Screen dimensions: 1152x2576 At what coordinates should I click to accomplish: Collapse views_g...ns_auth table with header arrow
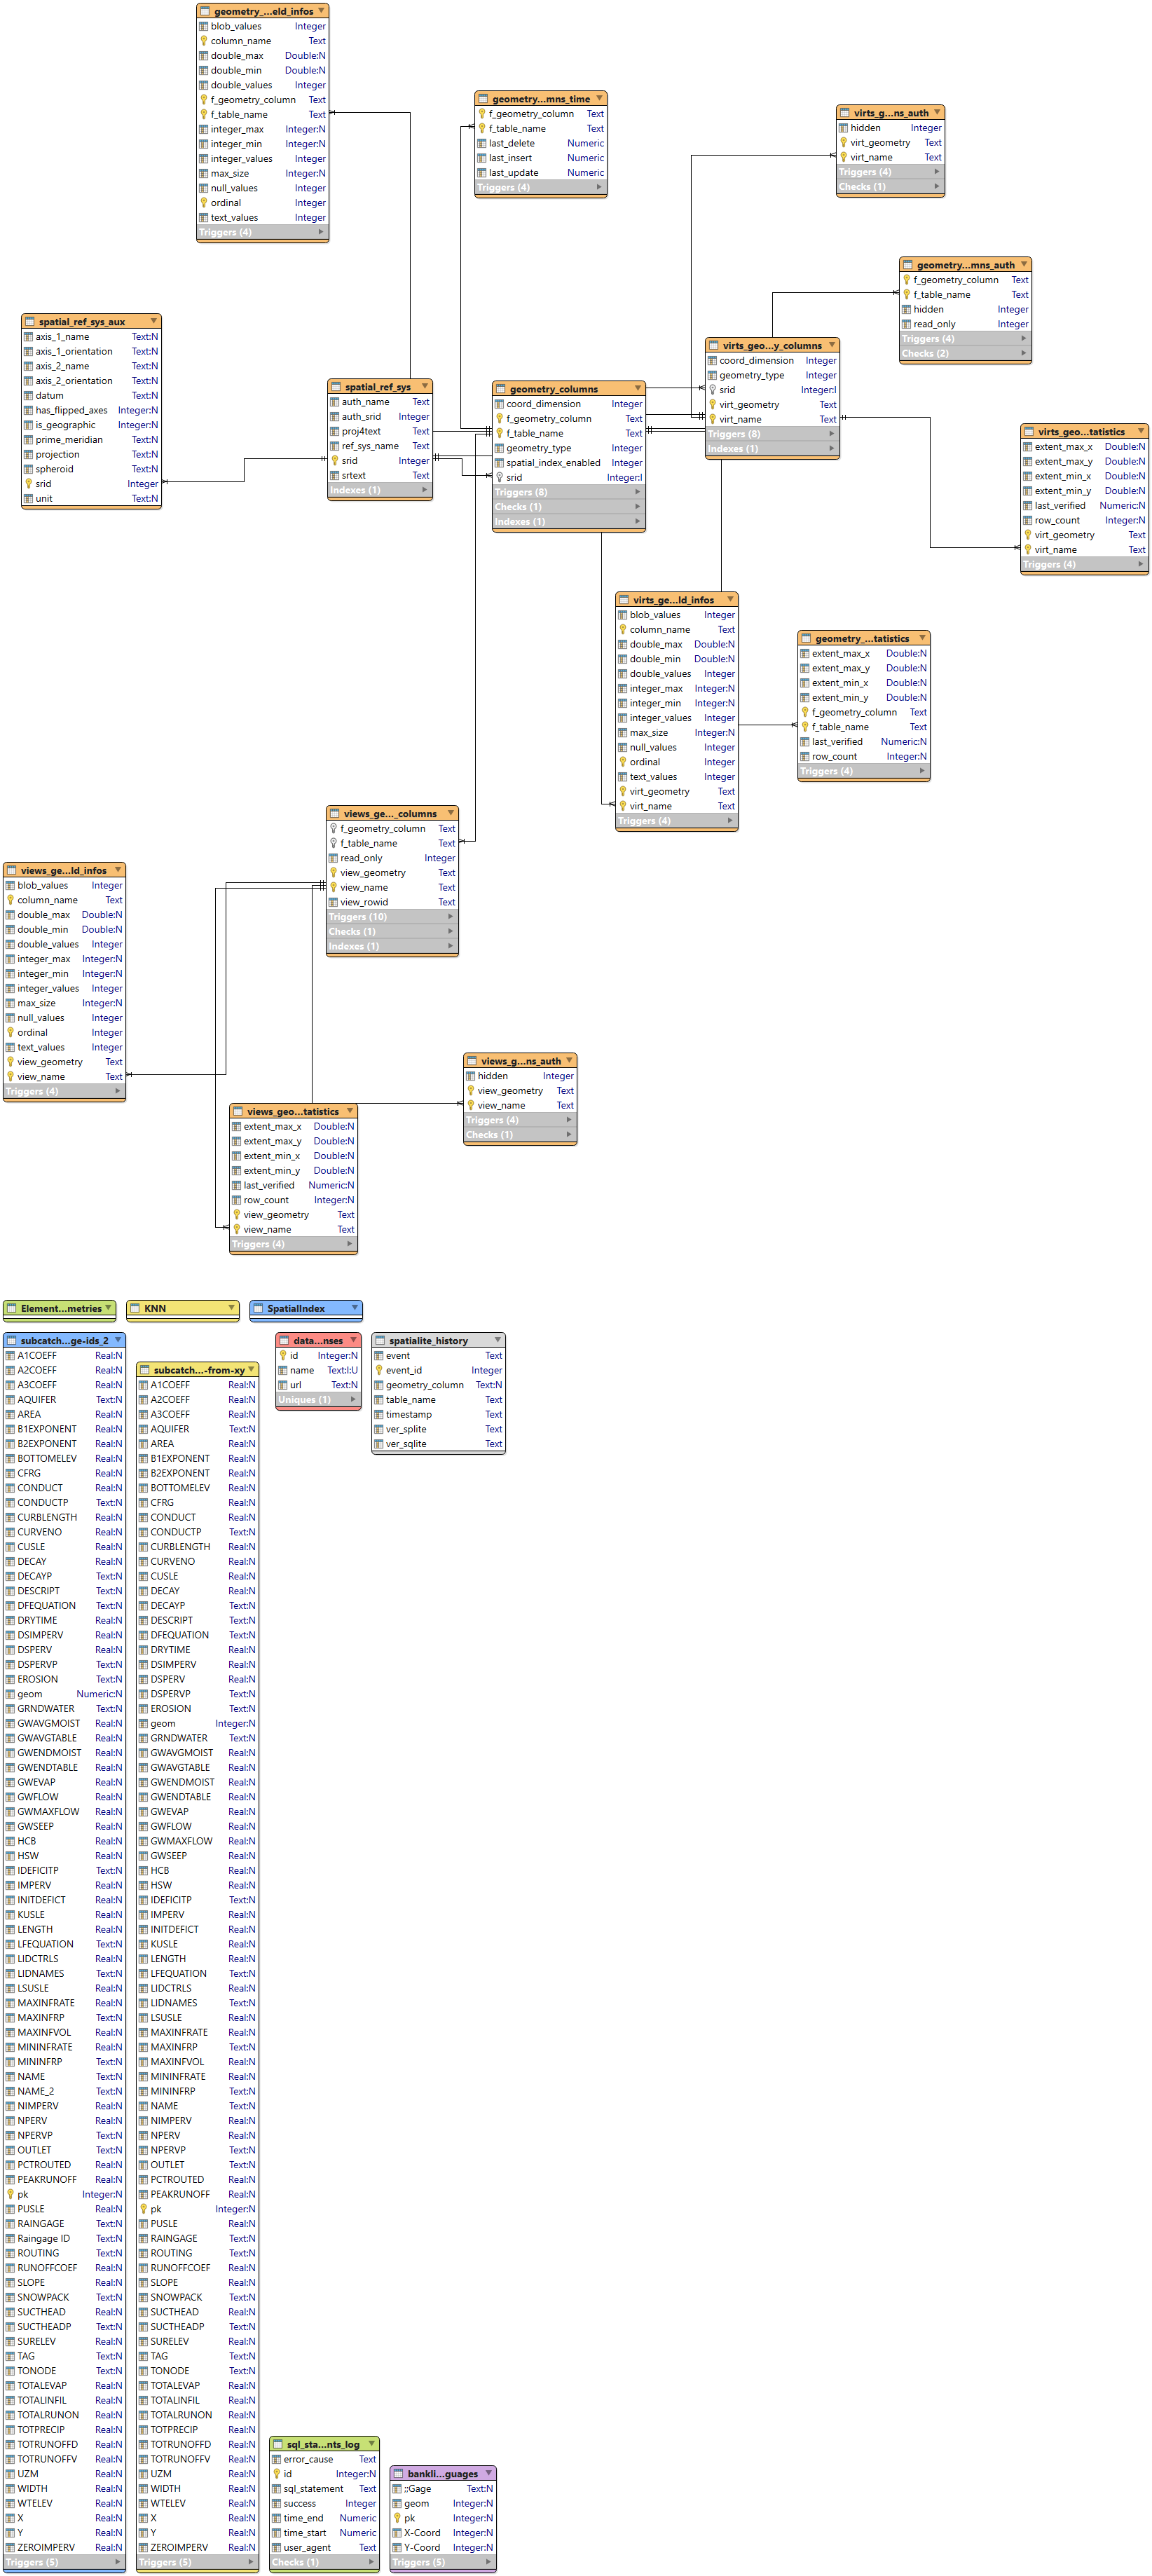tap(569, 1061)
